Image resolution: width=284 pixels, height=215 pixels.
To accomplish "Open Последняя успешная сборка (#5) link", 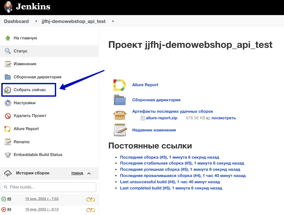I will 180,169.
